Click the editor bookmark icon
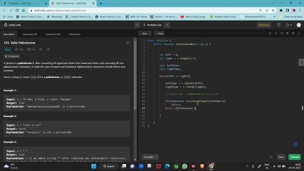The width and height of the screenshot is (304, 171). [270, 33]
